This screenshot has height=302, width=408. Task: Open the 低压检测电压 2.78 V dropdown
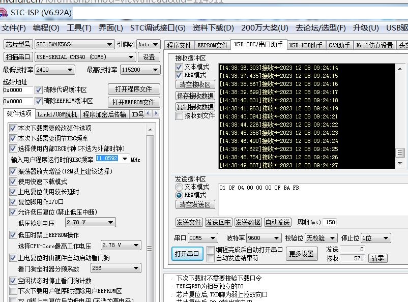110,222
